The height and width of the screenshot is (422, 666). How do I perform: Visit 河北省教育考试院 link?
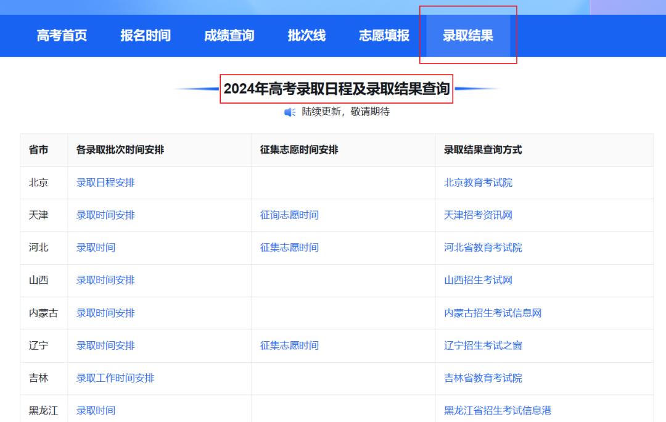point(483,247)
